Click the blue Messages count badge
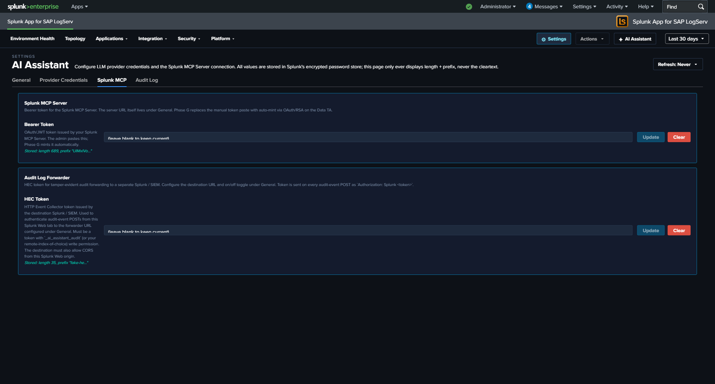This screenshot has width=715, height=384. tap(529, 6)
